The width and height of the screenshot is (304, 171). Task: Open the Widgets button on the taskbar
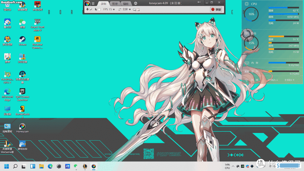click(x=33, y=166)
